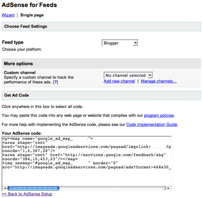Screen dimensions: 203x198
Task: Open the Code Implementation Guide link
Action: click(152, 125)
